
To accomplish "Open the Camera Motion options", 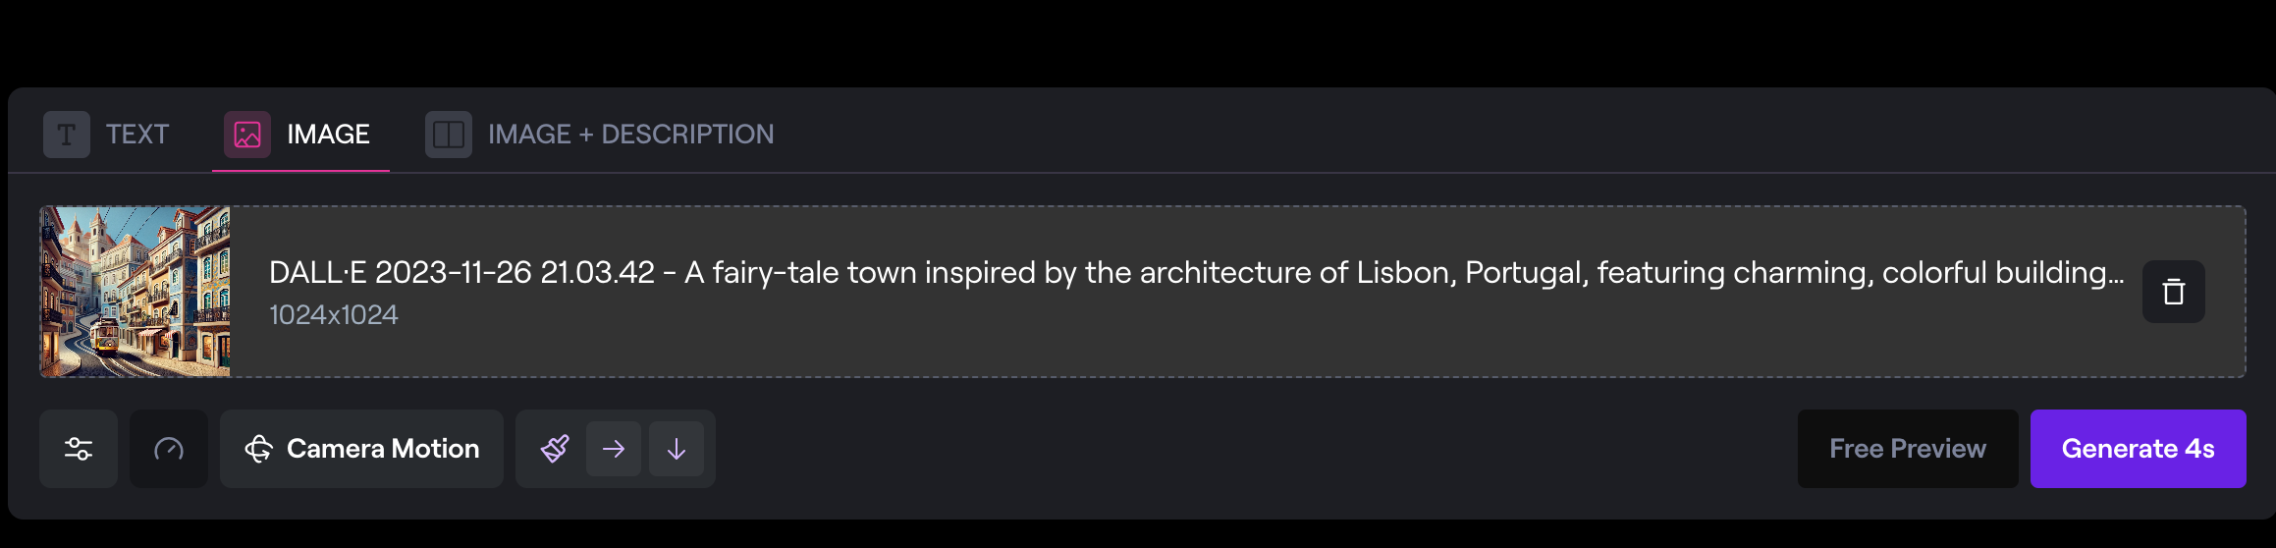I will [x=383, y=449].
